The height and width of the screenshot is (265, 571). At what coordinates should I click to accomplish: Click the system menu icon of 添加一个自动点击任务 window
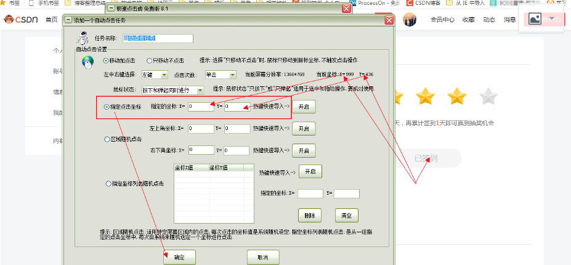click(x=68, y=20)
